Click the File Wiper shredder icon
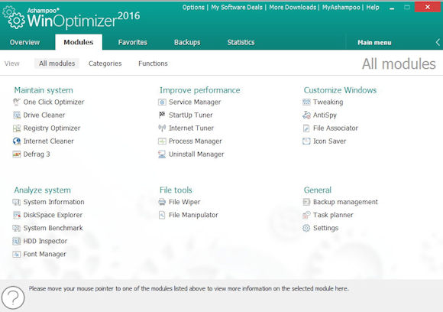The width and height of the screenshot is (443, 312). coord(162,202)
